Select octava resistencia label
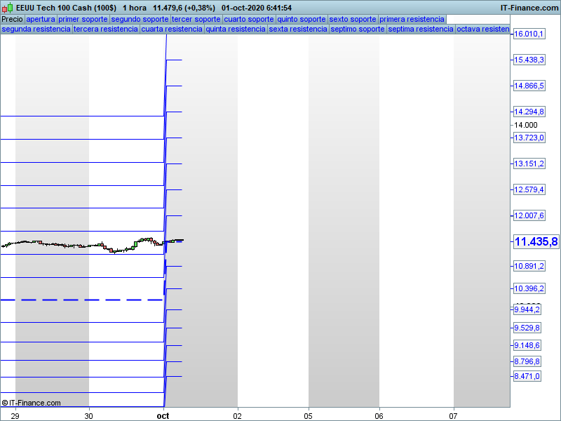The height and width of the screenshot is (421, 561). tap(483, 29)
